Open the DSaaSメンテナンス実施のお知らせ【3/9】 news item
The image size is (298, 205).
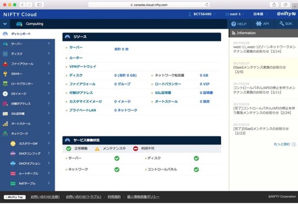(264, 68)
